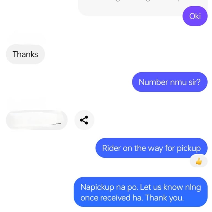The image size is (212, 212).
Task: View who reacted with the thumbs up
Action: click(x=199, y=161)
